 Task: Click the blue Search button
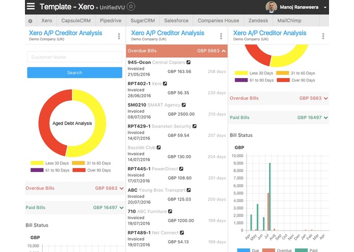pos(74,72)
